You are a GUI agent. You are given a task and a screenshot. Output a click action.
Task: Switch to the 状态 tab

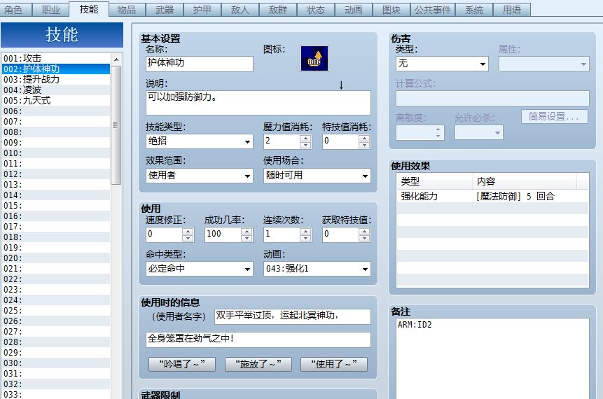point(316,10)
